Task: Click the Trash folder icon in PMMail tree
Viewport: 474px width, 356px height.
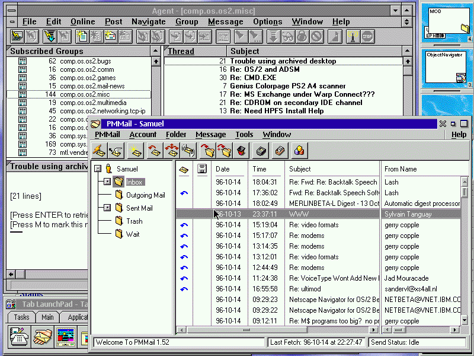Action: 120,221
